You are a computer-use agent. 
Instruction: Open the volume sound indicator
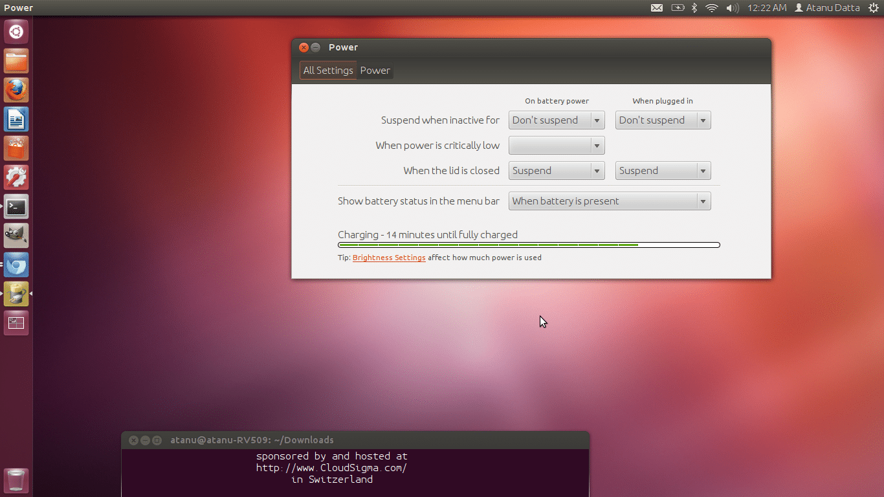732,8
